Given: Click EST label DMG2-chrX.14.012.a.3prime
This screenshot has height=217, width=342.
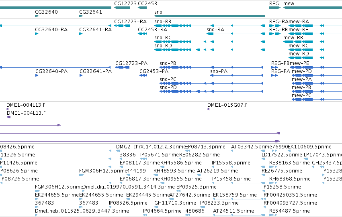Looking at the screenshot, I should tap(151, 147).
